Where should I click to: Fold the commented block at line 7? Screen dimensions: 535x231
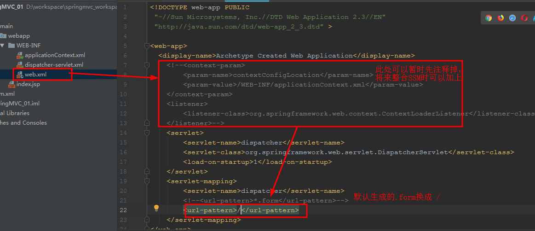[x=147, y=65]
